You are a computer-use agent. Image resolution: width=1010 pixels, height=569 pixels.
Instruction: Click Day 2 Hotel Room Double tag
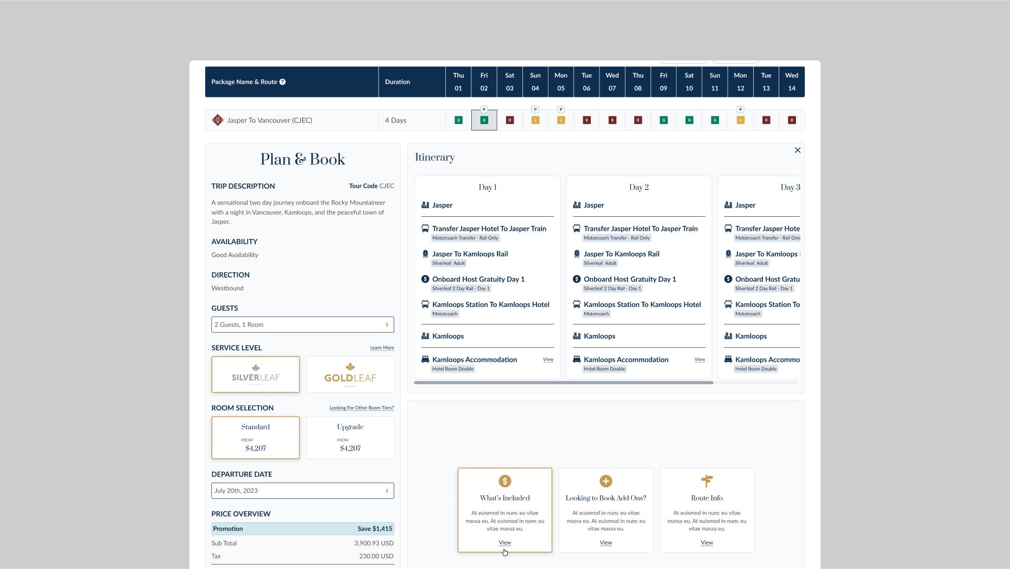click(604, 369)
